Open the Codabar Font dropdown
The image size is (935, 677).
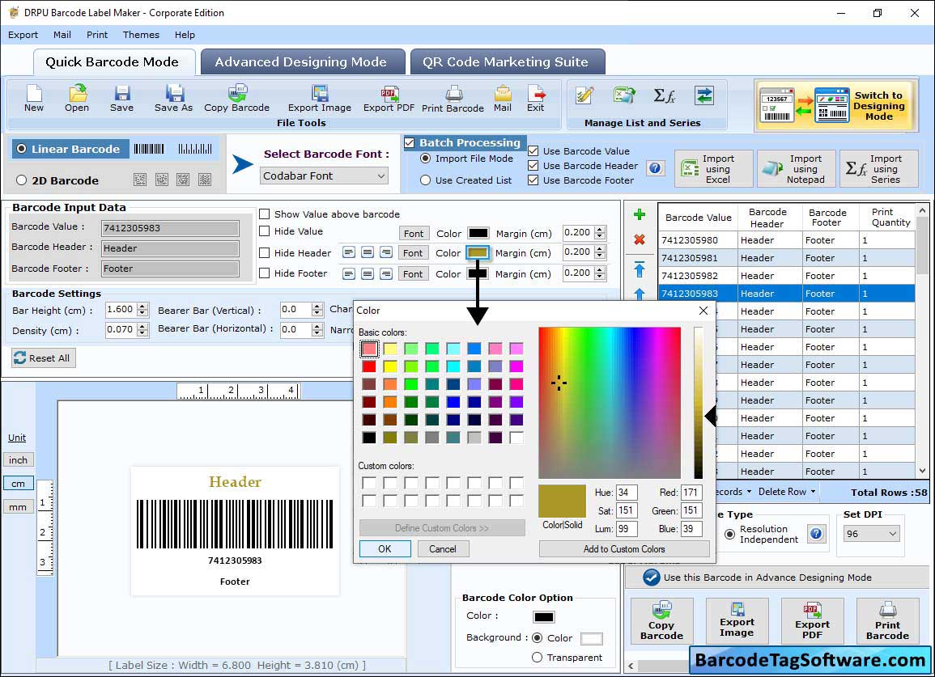(x=325, y=176)
